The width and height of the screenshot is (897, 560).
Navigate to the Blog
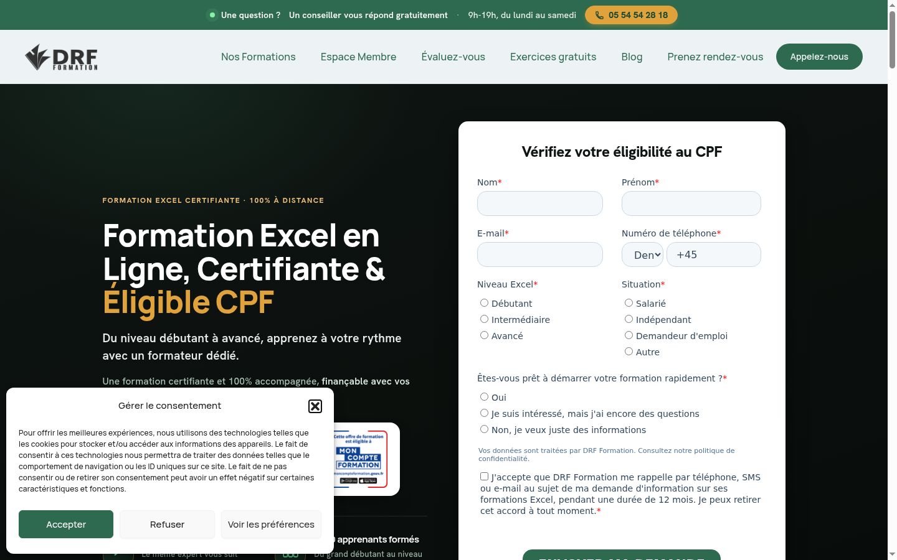coord(632,57)
